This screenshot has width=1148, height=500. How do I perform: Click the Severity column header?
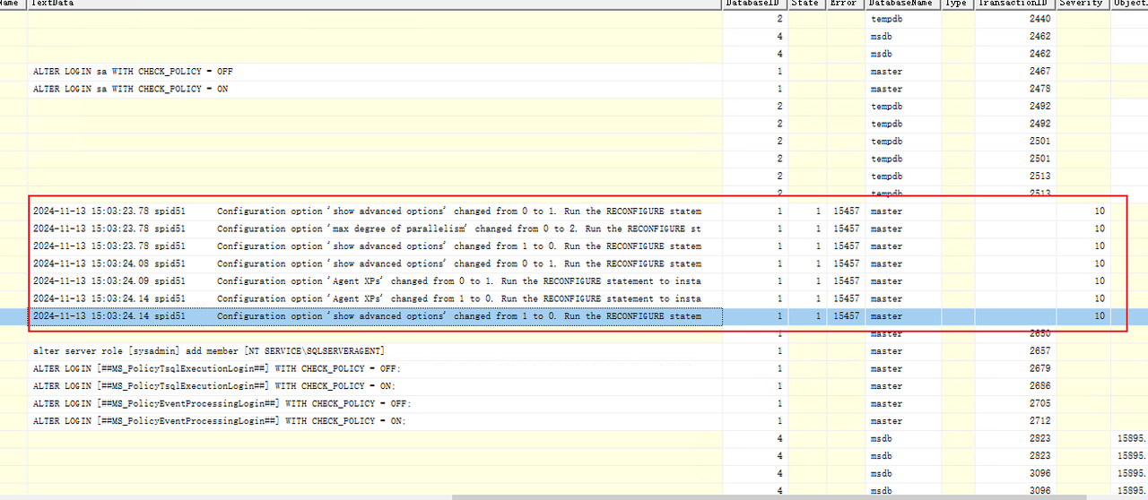pos(1083,4)
